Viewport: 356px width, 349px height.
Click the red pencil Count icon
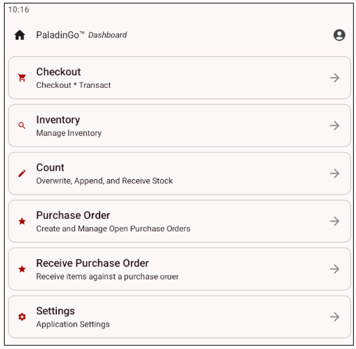(x=22, y=173)
